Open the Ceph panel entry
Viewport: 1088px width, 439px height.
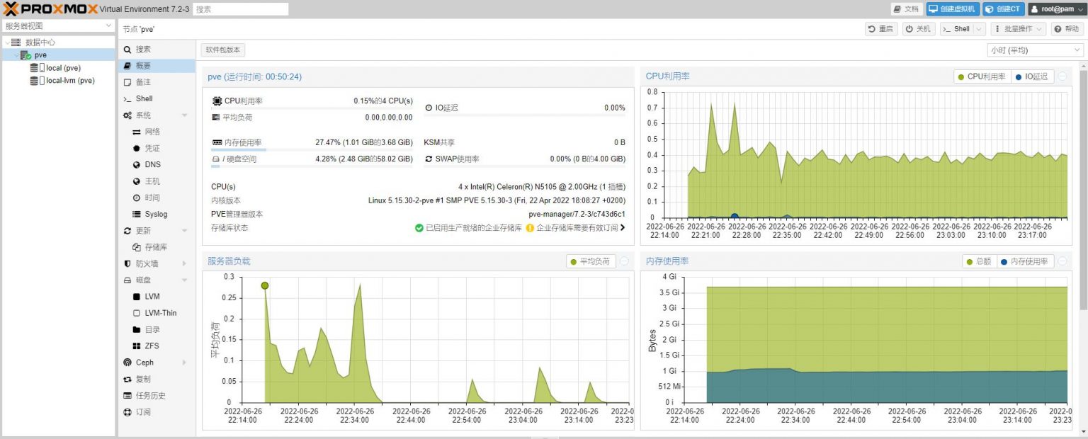point(144,363)
